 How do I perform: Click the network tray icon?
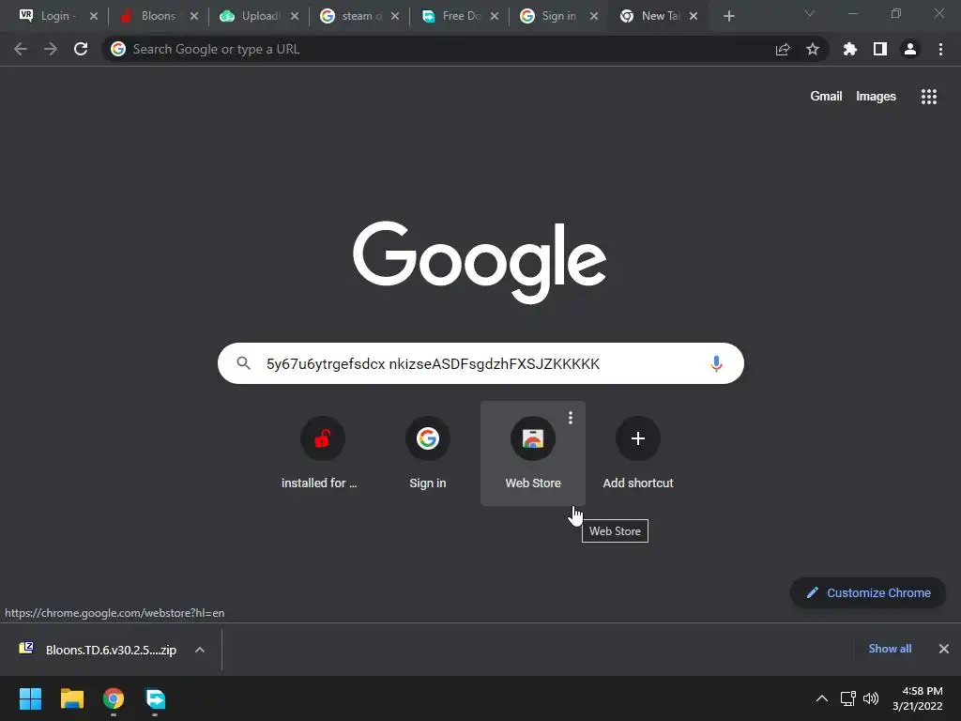[848, 698]
